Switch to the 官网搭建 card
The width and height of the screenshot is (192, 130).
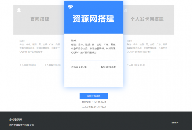[x=40, y=19]
